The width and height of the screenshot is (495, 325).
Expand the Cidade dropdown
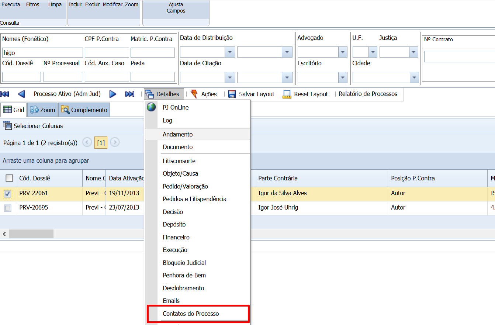tap(415, 77)
